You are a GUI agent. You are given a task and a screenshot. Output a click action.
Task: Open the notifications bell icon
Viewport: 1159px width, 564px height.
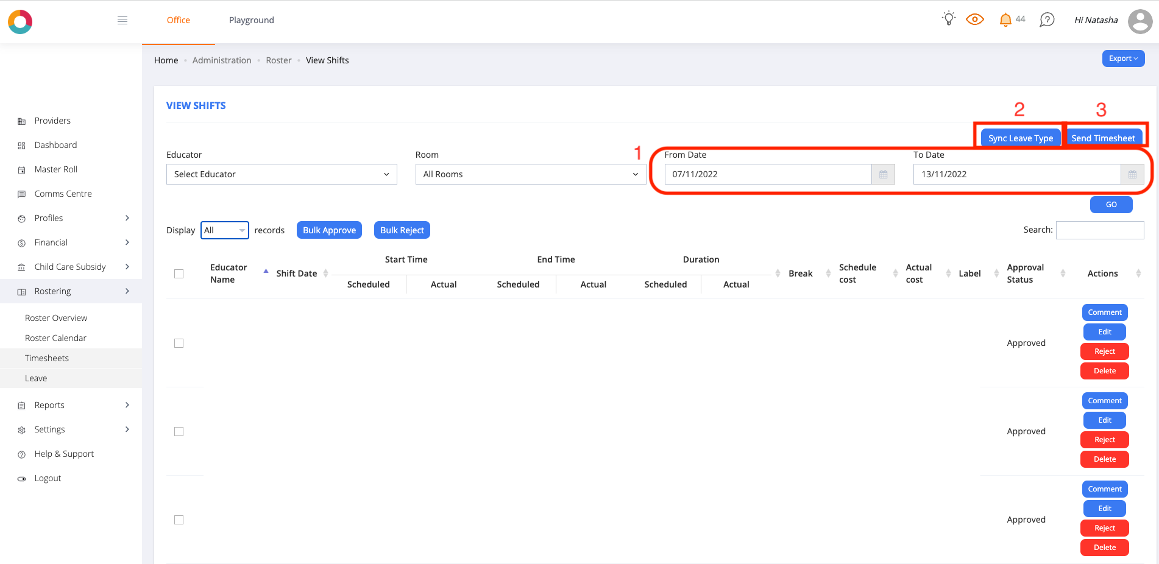coord(1005,20)
